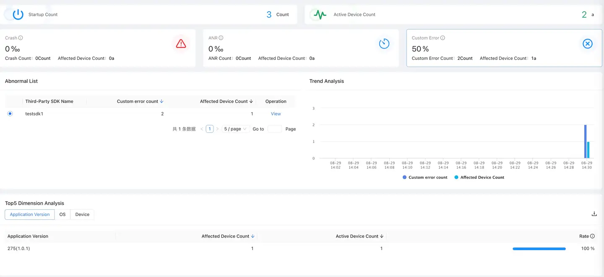Click the Active Device Count pulse icon
Image resolution: width=604 pixels, height=277 pixels.
320,15
